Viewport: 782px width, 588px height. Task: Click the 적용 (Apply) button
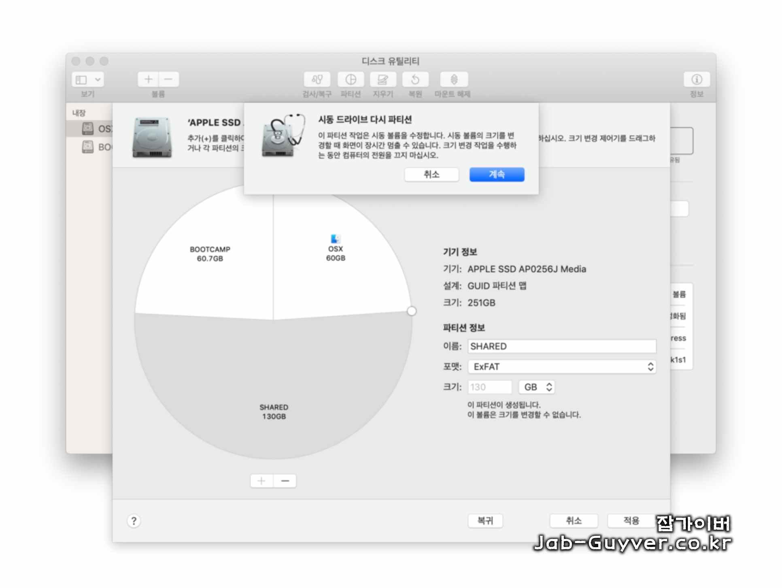(631, 521)
